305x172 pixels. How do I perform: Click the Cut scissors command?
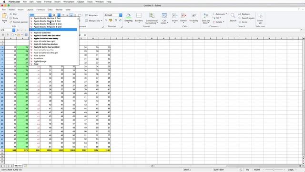(x=13, y=14)
